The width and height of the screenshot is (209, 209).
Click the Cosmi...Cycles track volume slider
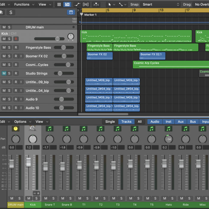click(x=68, y=65)
